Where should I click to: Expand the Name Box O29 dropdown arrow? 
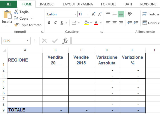pos(27,40)
